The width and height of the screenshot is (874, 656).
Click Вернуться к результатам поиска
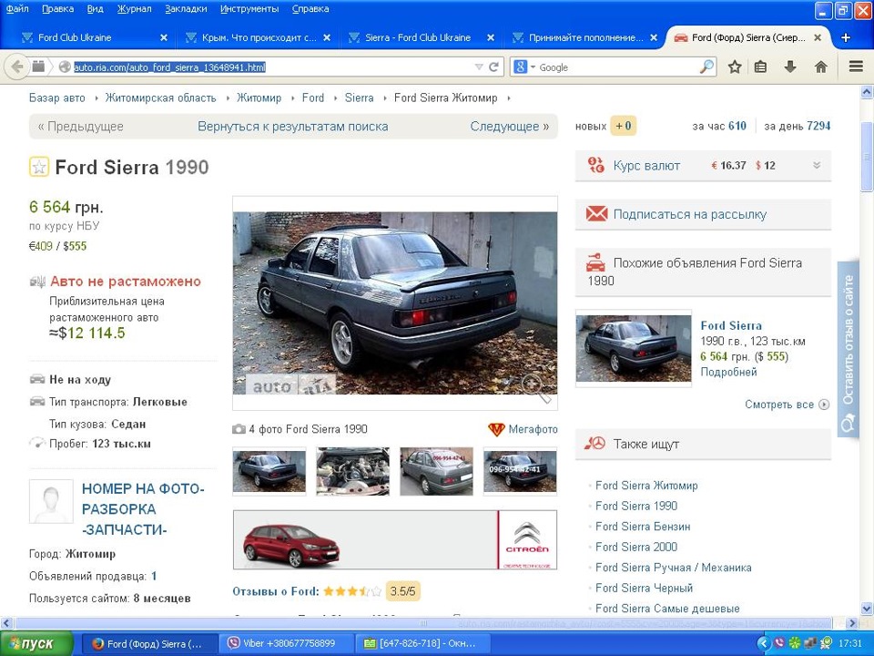[x=292, y=127]
